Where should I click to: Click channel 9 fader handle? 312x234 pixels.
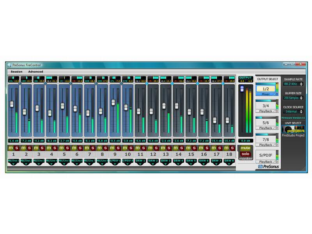coord(113,102)
